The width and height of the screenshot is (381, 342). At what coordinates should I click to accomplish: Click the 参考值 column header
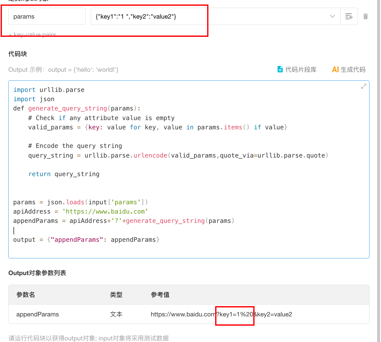[160, 295]
